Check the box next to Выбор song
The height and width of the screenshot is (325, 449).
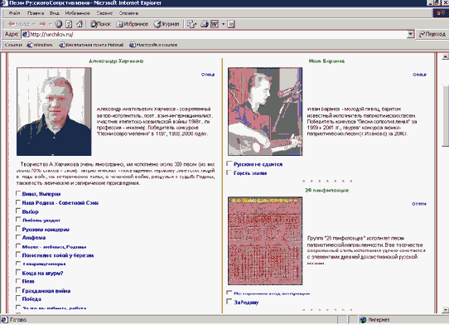18,211
